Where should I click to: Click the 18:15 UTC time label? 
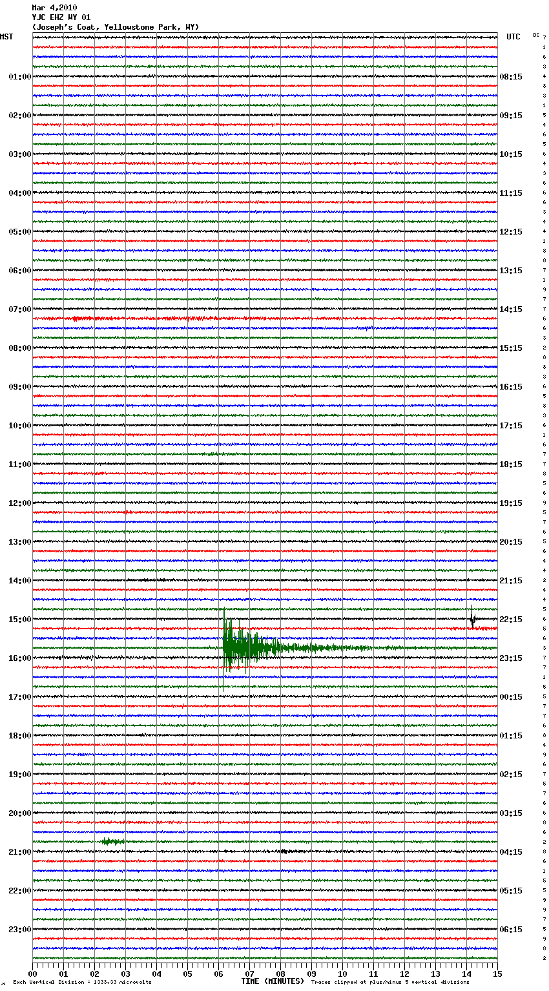click(x=511, y=464)
